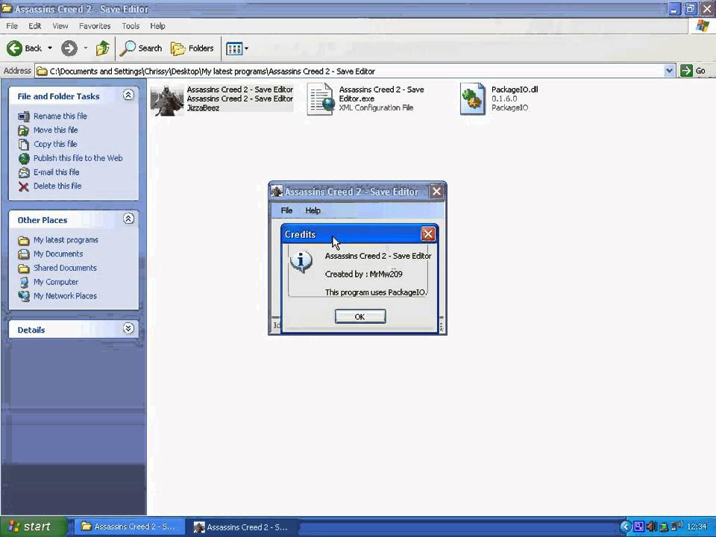Click the Created by MrMw209 text
The width and height of the screenshot is (716, 537).
point(363,274)
